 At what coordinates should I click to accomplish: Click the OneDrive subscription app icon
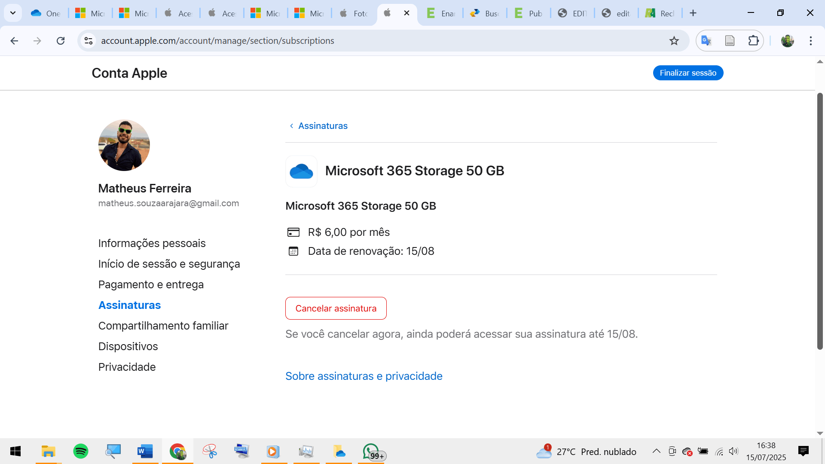(x=301, y=171)
